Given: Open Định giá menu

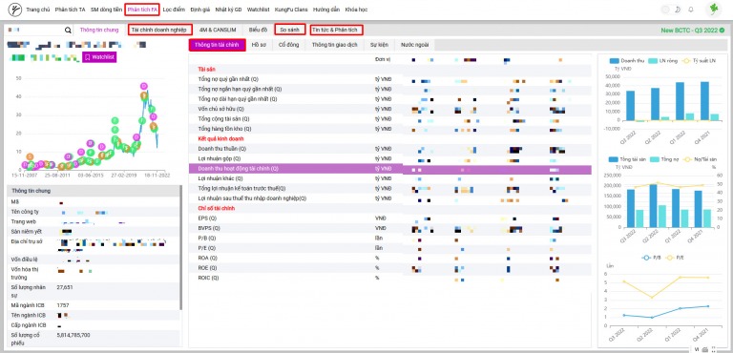Looking at the screenshot, I should 200,10.
